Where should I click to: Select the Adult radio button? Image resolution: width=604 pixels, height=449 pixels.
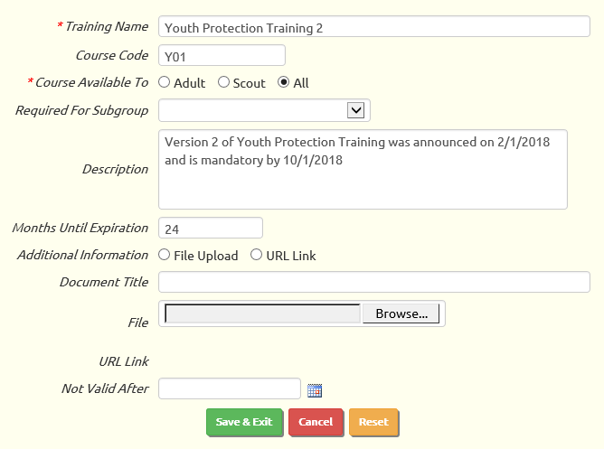[x=164, y=82]
